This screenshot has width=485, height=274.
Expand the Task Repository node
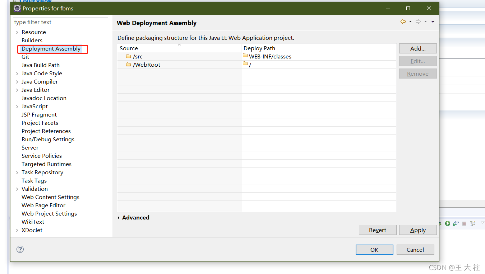coord(17,173)
